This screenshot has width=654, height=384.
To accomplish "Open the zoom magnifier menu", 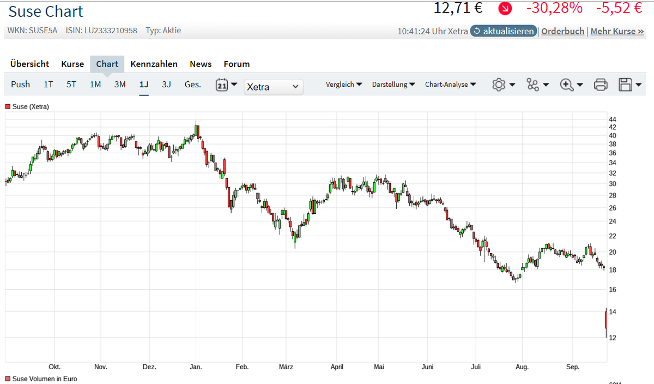I will tap(572, 85).
